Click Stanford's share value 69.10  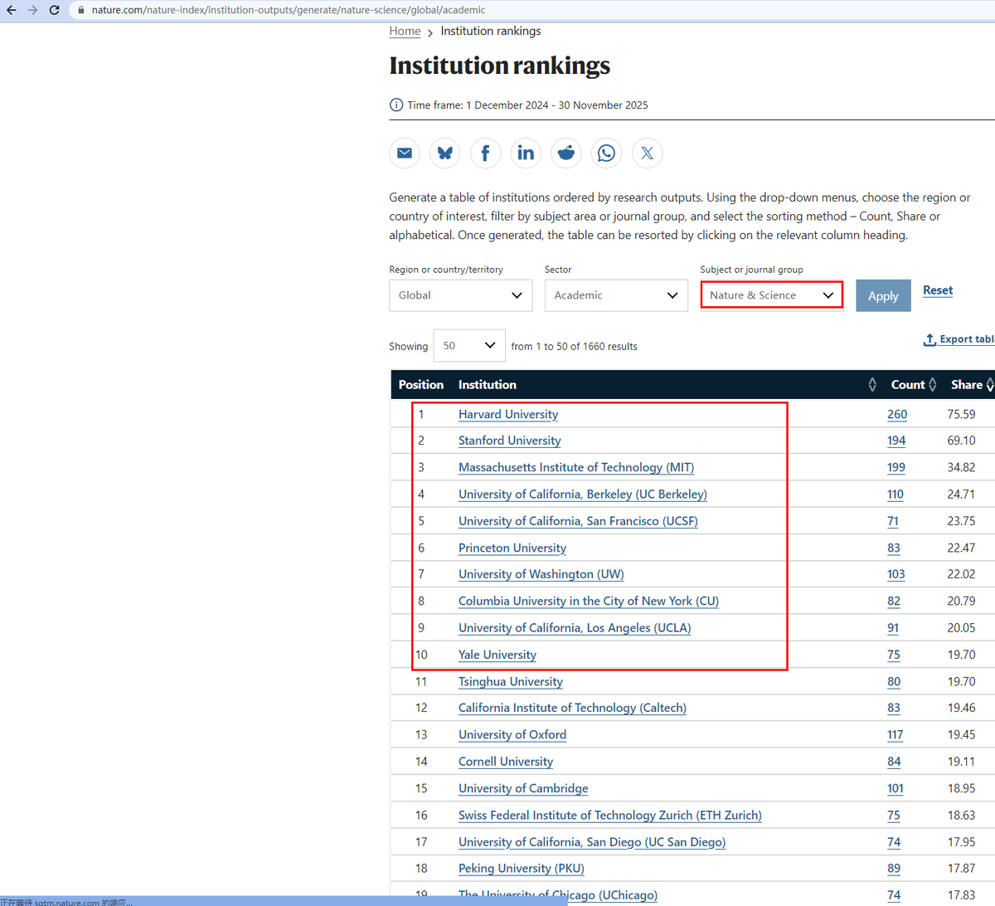click(961, 441)
